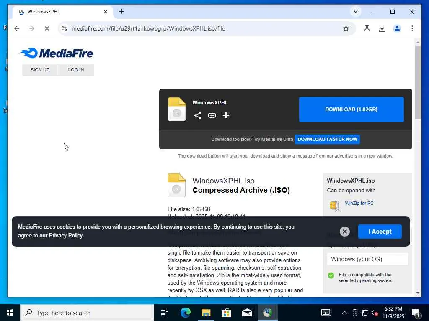Click the MediaFire logo
The height and width of the screenshot is (321, 429).
tap(56, 53)
